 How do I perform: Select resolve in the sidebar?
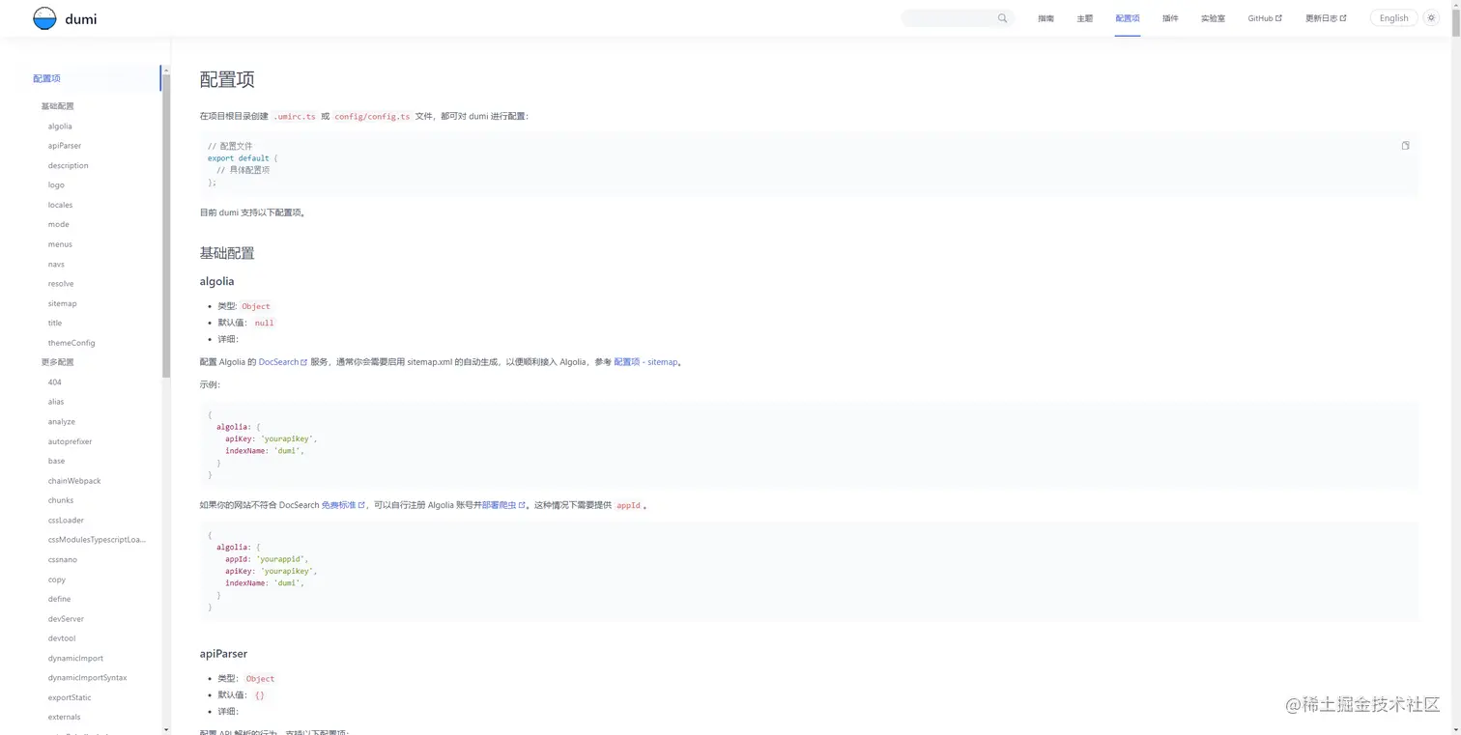click(61, 284)
